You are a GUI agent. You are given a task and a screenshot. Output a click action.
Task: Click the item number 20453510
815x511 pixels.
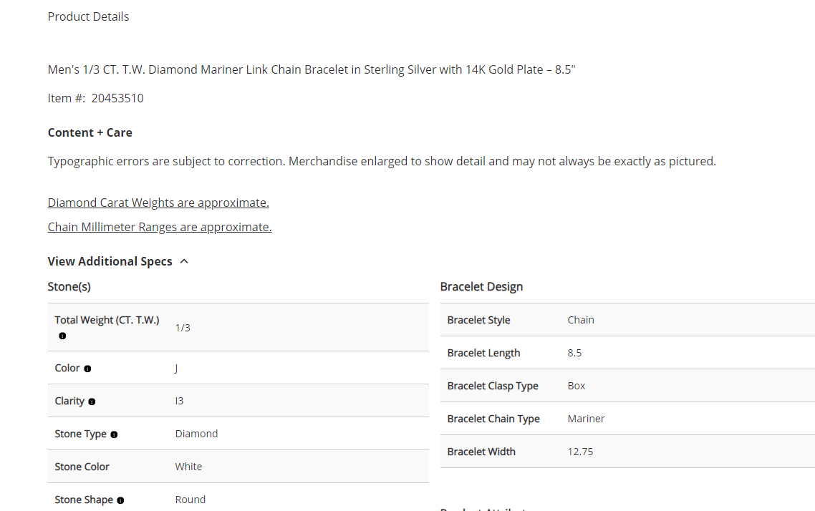click(117, 98)
